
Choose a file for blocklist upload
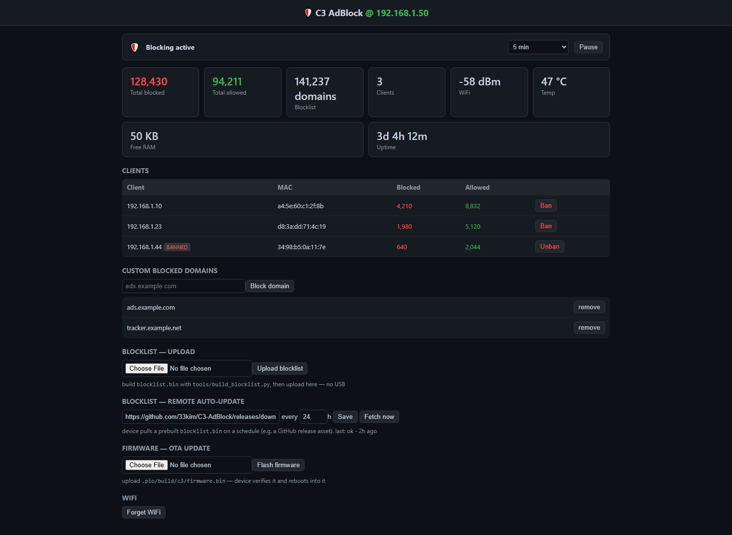(146, 369)
